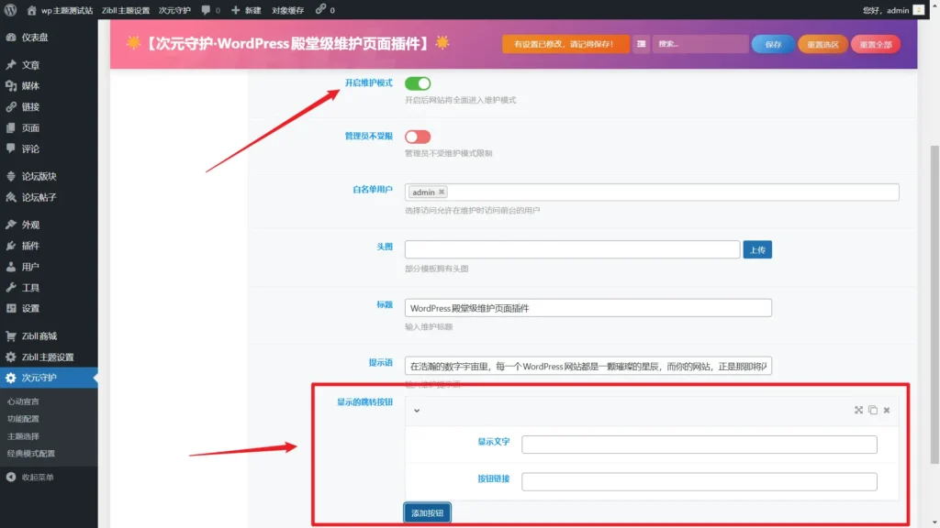Open 次元守护 in top admin bar
Image resolution: width=940 pixels, height=528 pixels.
(174, 10)
